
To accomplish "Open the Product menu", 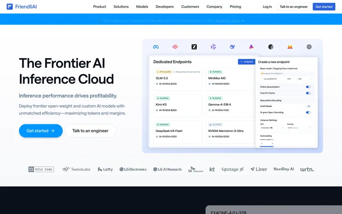I will click(x=100, y=7).
